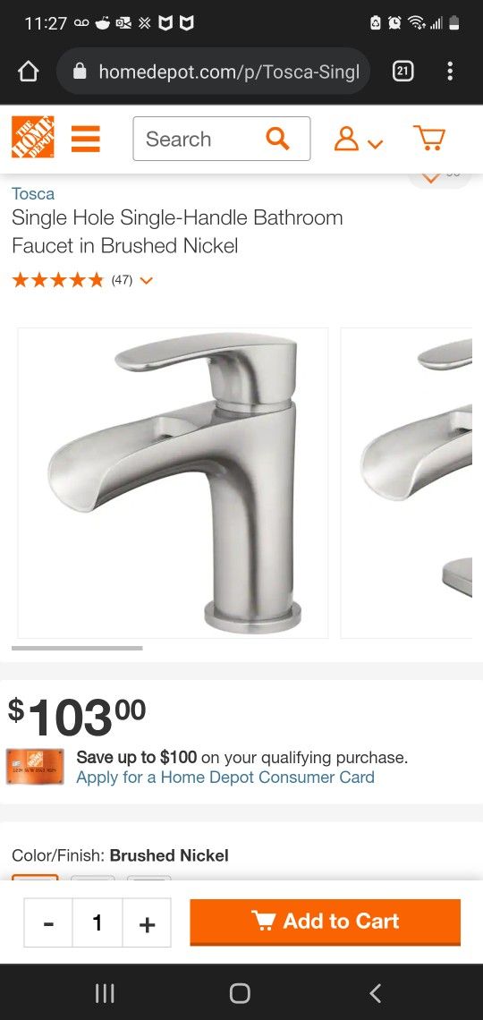Screen dimensions: 483x1020
Task: Open The Home Depot logo homepage
Action: click(32, 137)
